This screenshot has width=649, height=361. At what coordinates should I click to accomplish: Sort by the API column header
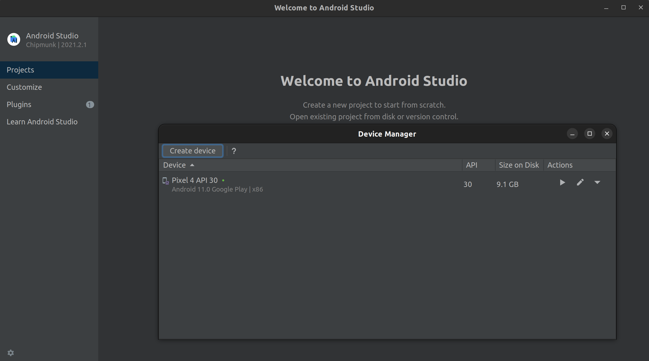(x=479, y=165)
